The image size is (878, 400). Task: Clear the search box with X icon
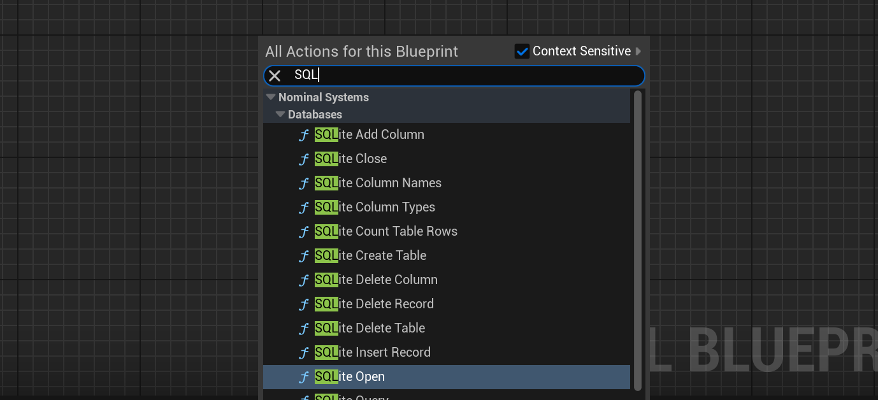click(x=275, y=76)
